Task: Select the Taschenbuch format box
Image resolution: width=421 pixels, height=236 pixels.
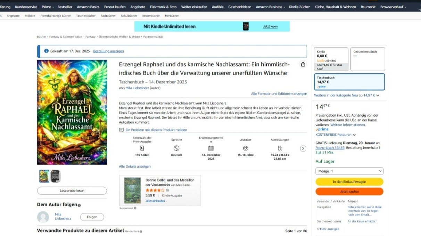Action: coord(349,82)
